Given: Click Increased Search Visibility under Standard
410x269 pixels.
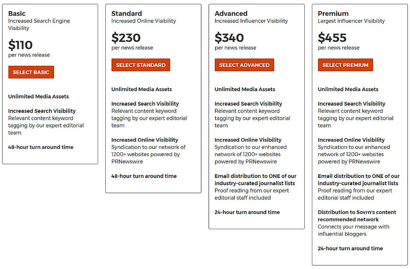Looking at the screenshot, I should coord(145,103).
